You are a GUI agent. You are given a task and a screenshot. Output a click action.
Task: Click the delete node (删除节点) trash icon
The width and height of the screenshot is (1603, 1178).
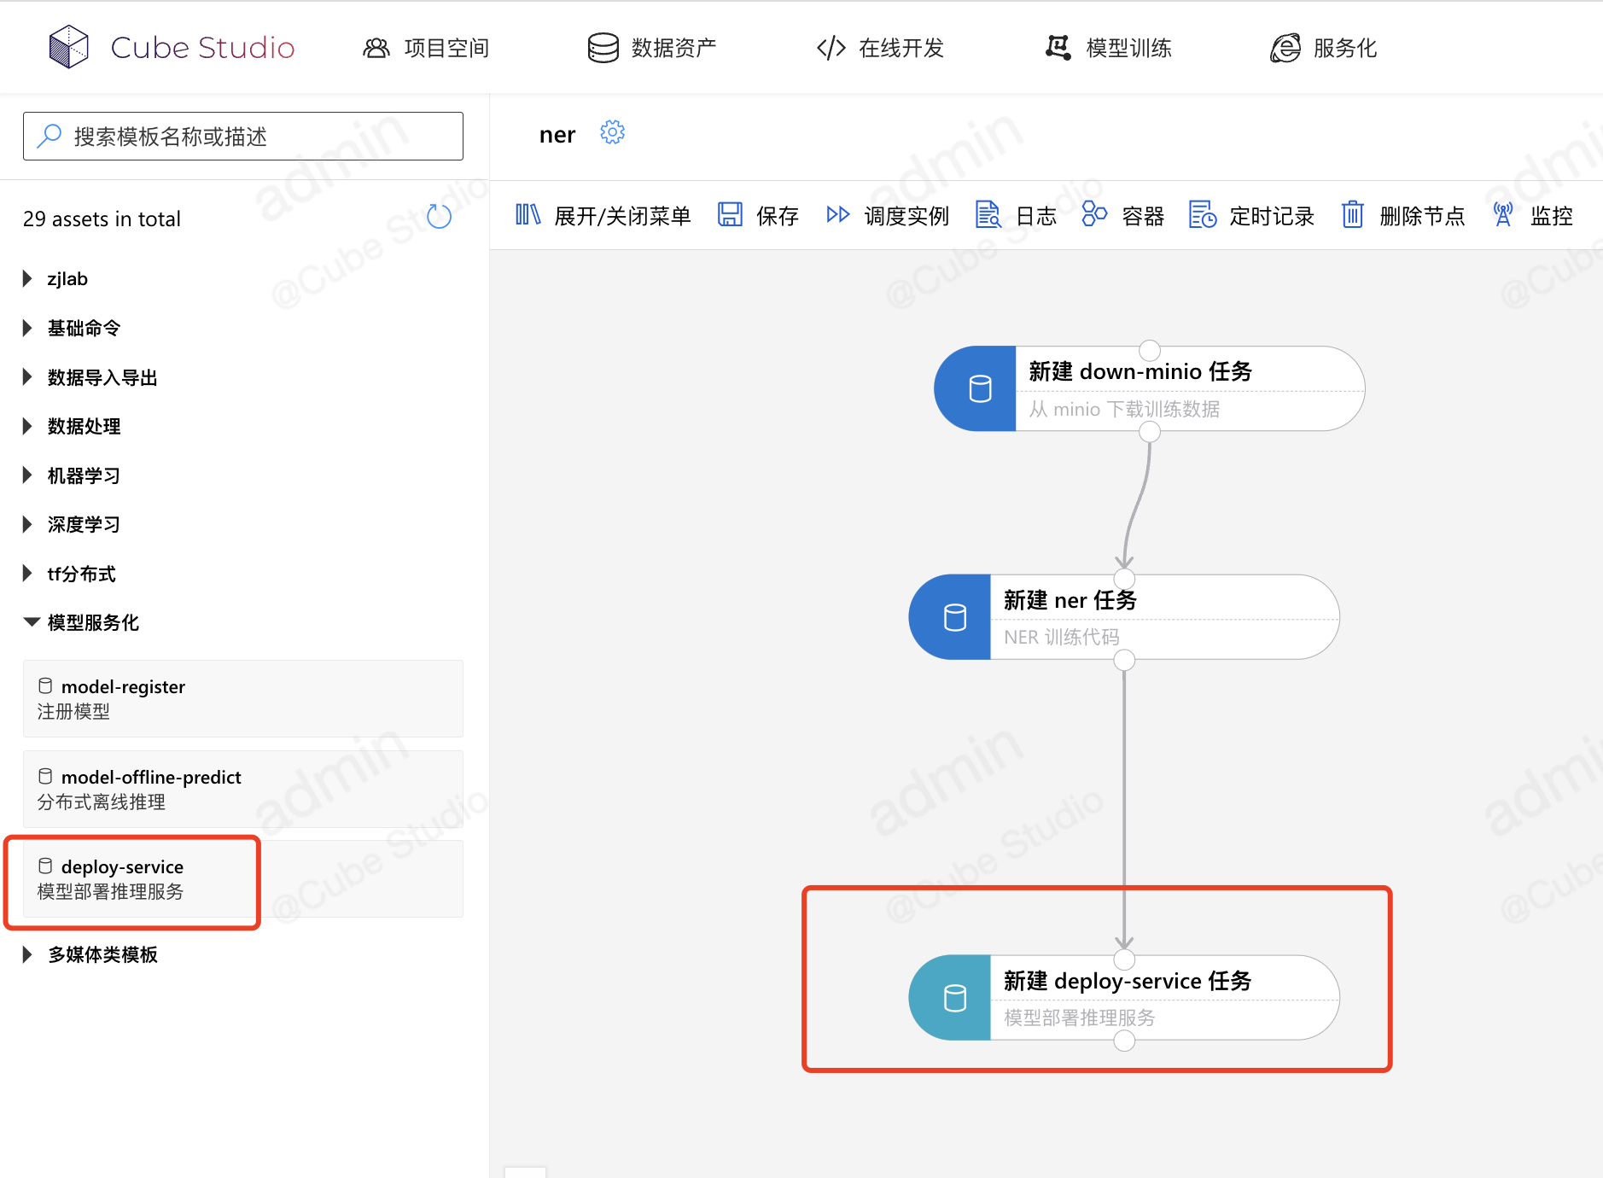(1352, 215)
